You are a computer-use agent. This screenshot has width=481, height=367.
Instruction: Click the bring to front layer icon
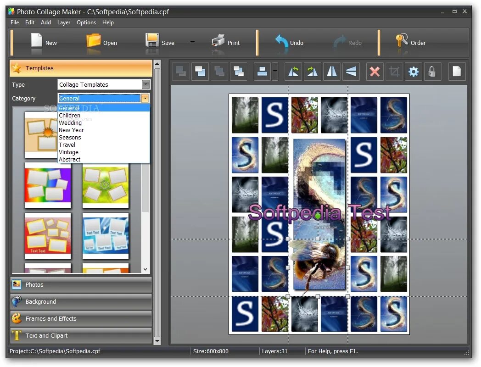click(200, 72)
